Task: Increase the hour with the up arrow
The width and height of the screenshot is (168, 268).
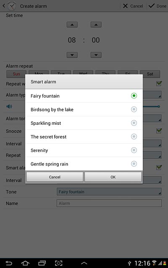Action: point(72,25)
